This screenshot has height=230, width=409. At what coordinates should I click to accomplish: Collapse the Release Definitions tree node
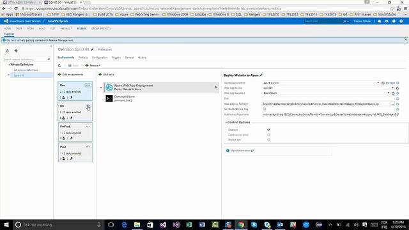(9, 65)
